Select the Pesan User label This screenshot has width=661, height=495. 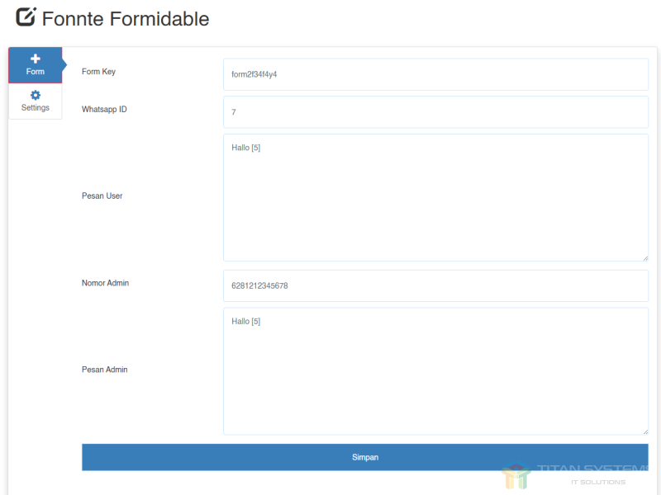coord(102,196)
